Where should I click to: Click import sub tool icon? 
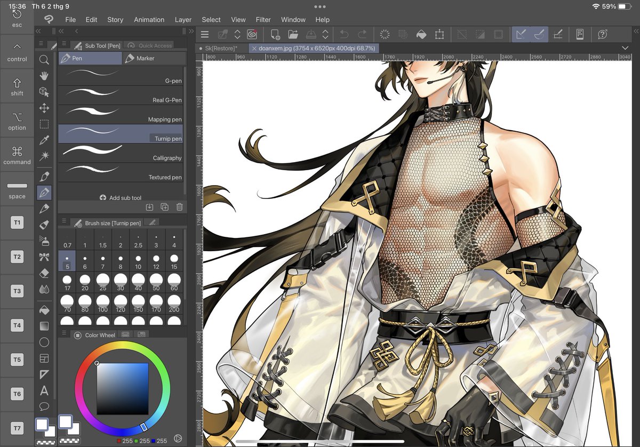[149, 207]
